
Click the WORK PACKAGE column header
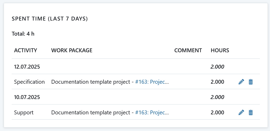coord(72,50)
